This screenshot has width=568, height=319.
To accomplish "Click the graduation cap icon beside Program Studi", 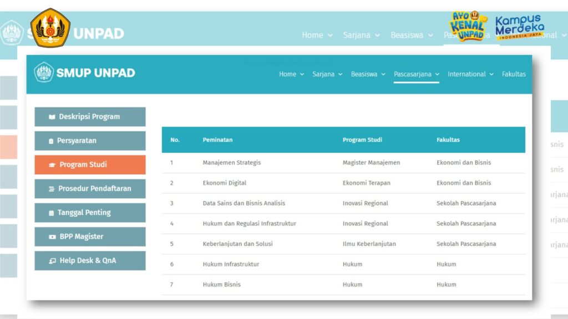I will [52, 165].
